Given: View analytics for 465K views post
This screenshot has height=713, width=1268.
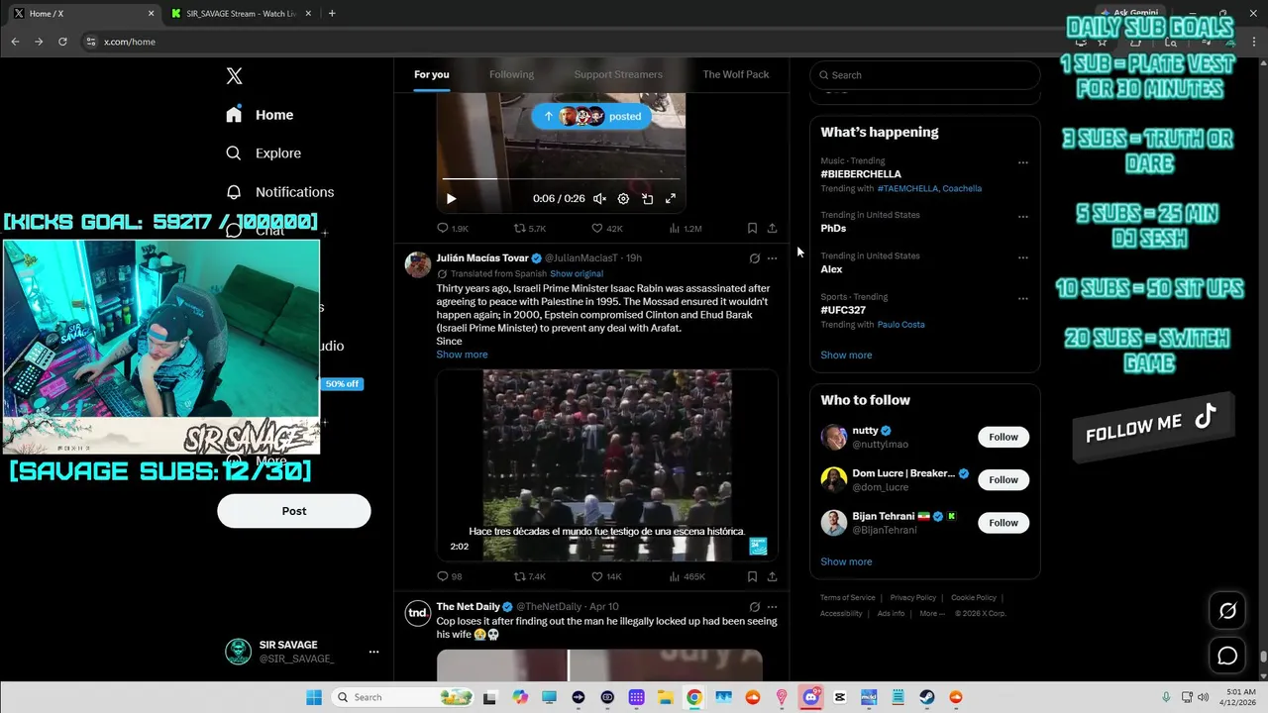Looking at the screenshot, I should pyautogui.click(x=687, y=576).
